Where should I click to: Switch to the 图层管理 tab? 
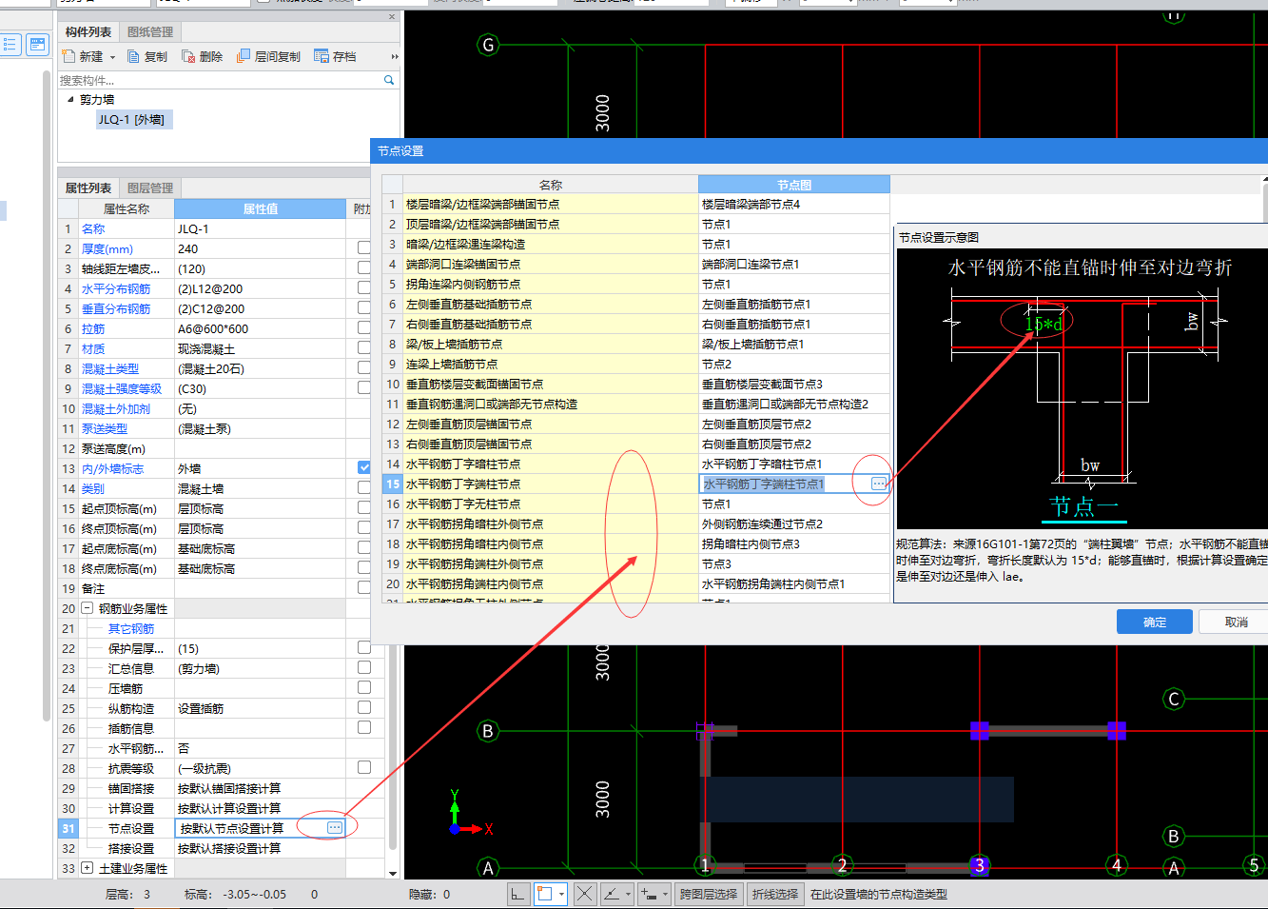[150, 188]
